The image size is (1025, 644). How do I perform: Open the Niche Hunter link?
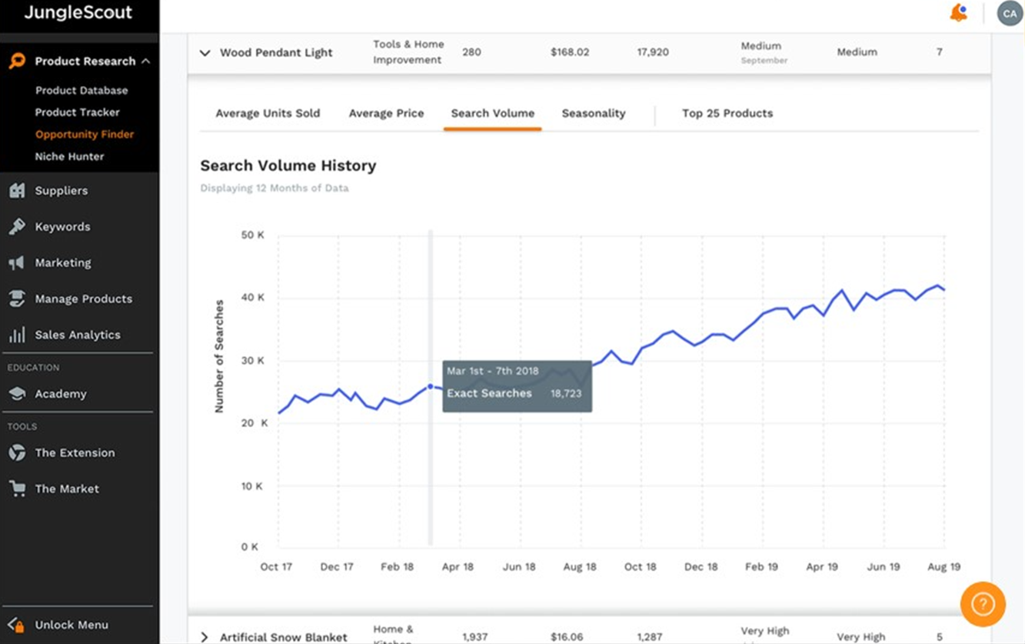(x=69, y=156)
